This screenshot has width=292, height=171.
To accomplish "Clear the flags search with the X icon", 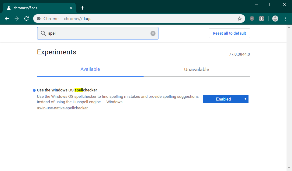I will [x=153, y=33].
